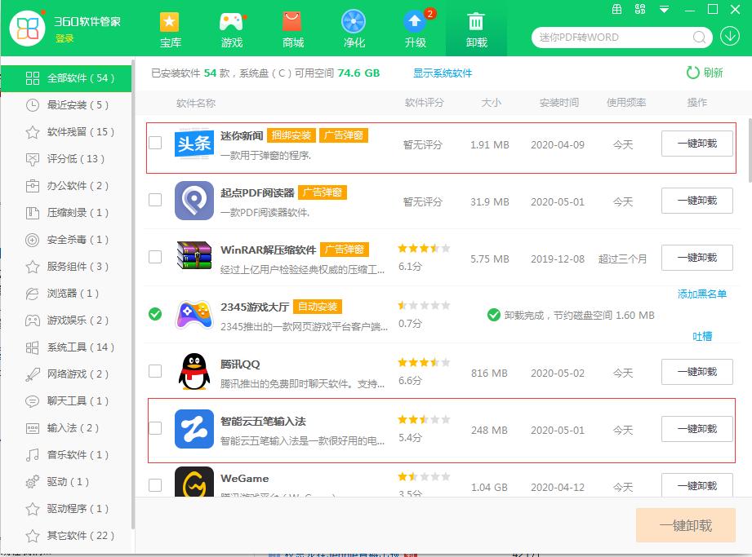752x557 pixels.
Task: Switch to 全部软件 in the sidebar
Action: point(65,78)
